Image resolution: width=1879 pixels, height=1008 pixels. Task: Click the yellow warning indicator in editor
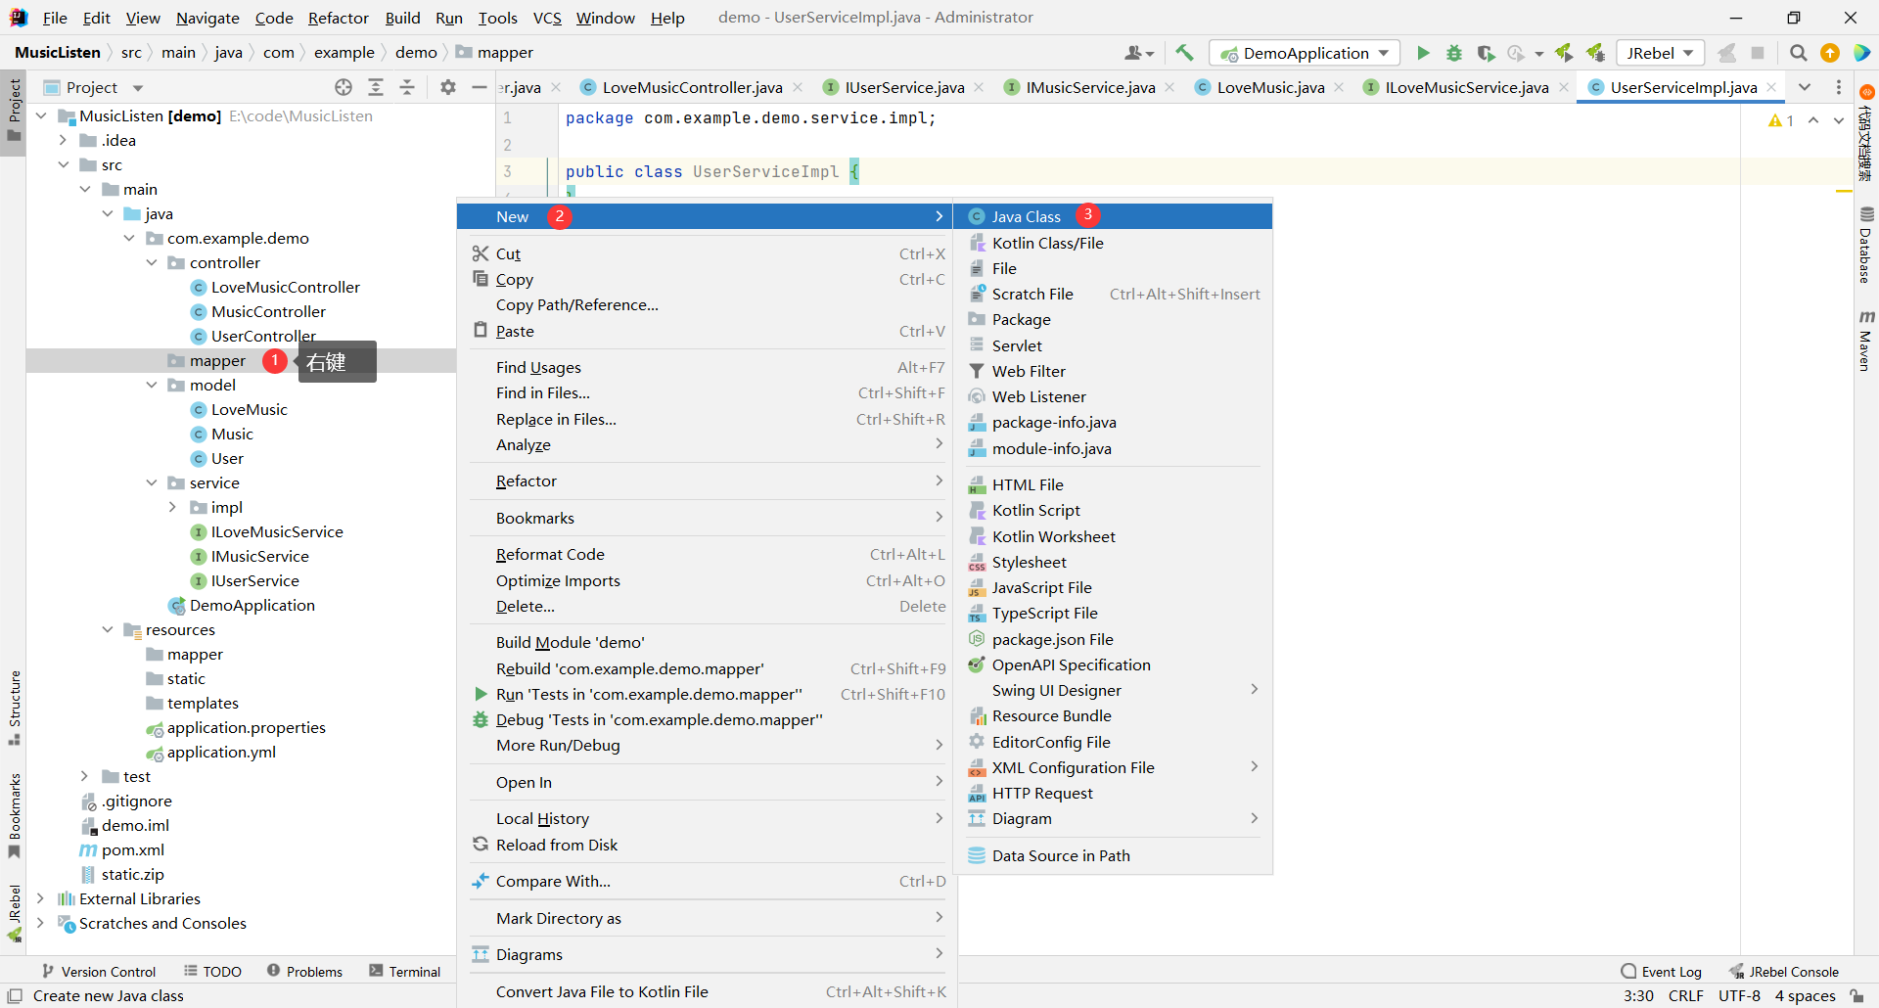pyautogui.click(x=1780, y=120)
